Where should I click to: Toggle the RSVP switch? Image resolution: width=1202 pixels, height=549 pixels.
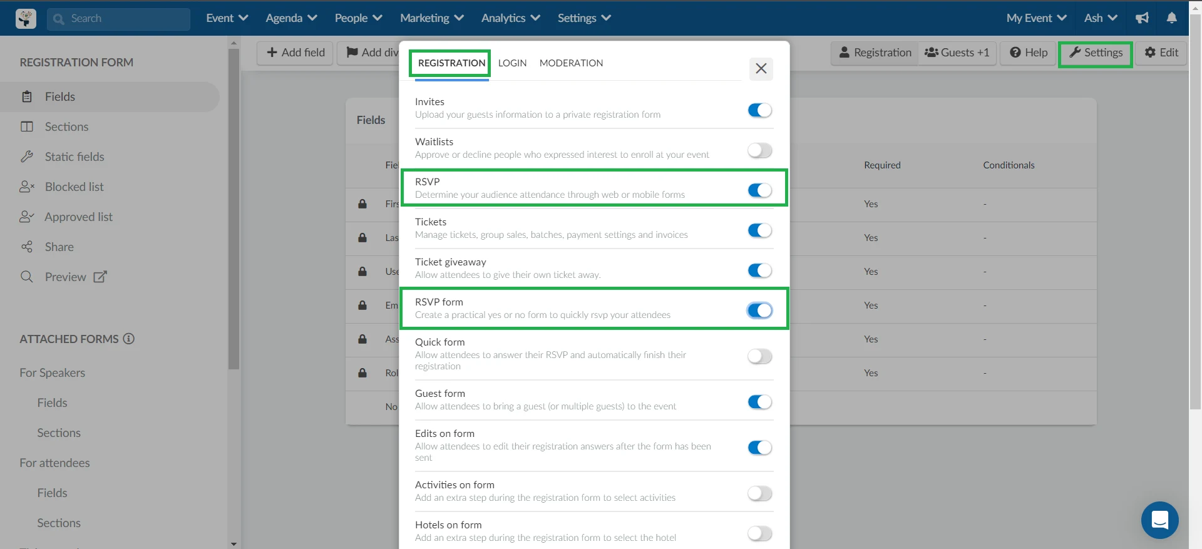click(x=759, y=190)
